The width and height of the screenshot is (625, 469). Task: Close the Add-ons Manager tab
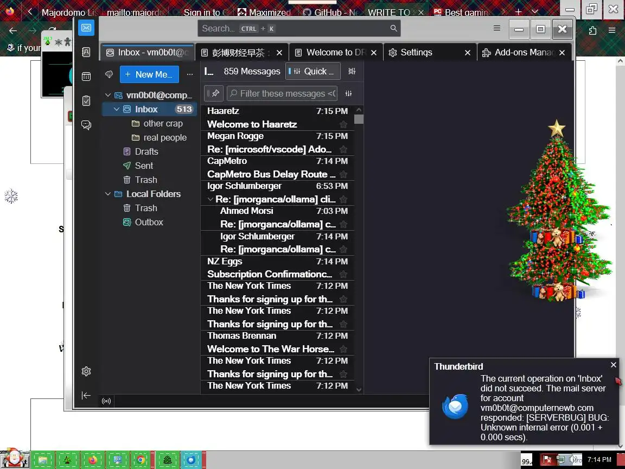click(562, 53)
